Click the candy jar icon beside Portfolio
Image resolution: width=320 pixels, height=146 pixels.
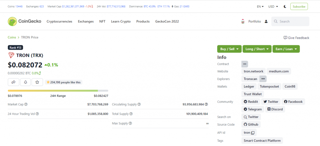click(243, 22)
